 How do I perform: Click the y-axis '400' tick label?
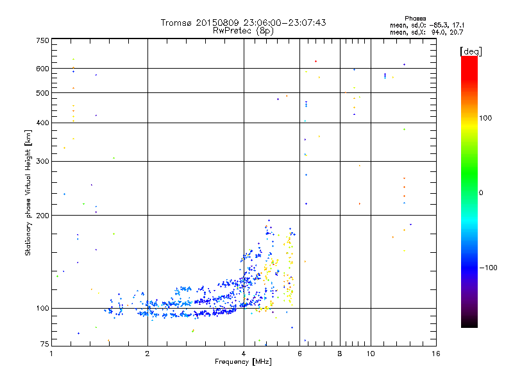tap(42, 123)
